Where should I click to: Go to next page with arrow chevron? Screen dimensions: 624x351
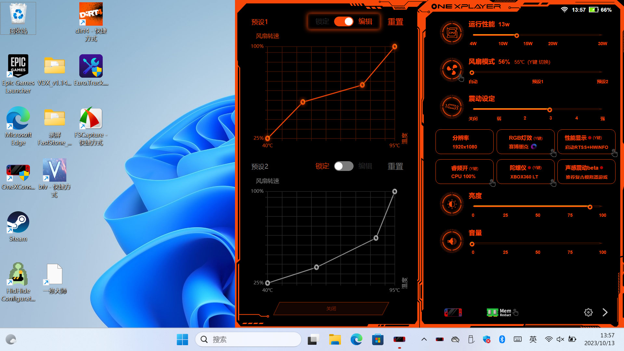605,312
